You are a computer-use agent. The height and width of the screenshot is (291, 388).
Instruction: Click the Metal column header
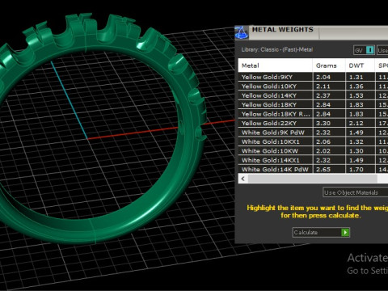[x=275, y=65]
